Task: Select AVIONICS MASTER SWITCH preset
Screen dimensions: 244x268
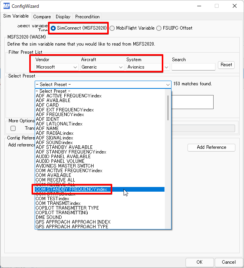Action: tap(100, 166)
